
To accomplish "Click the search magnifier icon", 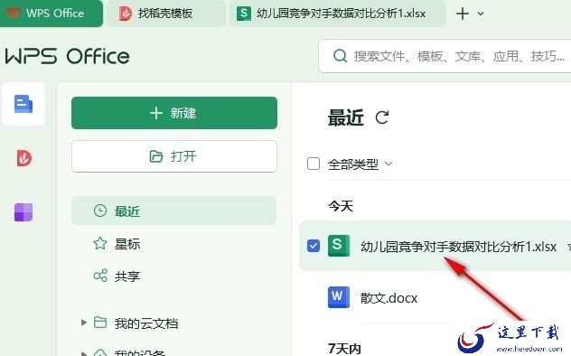I will click(x=340, y=56).
